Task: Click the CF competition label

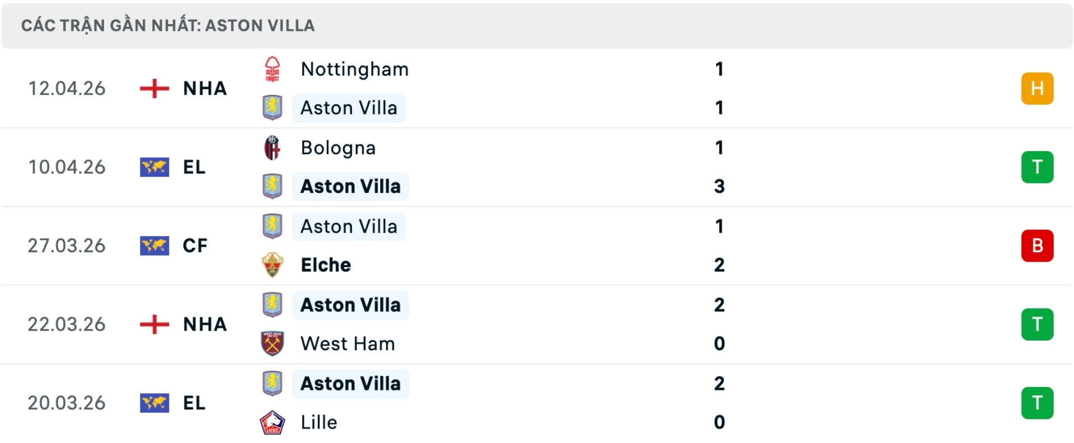Action: (195, 246)
